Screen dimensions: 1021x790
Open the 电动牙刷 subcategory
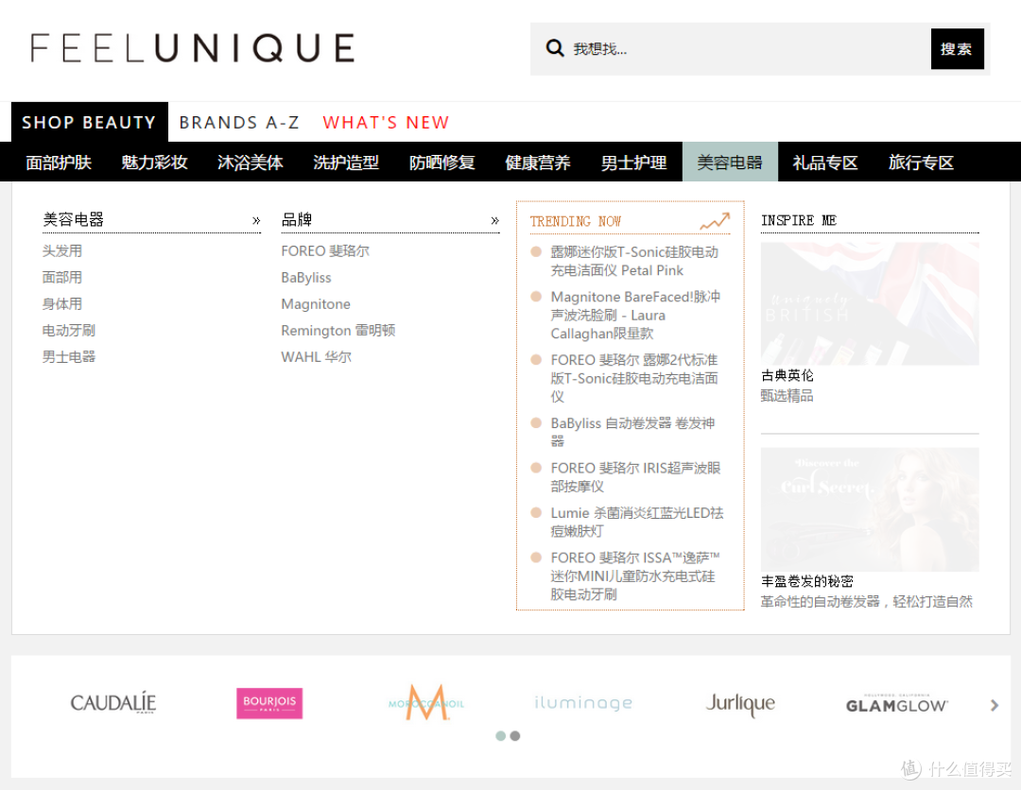68,331
